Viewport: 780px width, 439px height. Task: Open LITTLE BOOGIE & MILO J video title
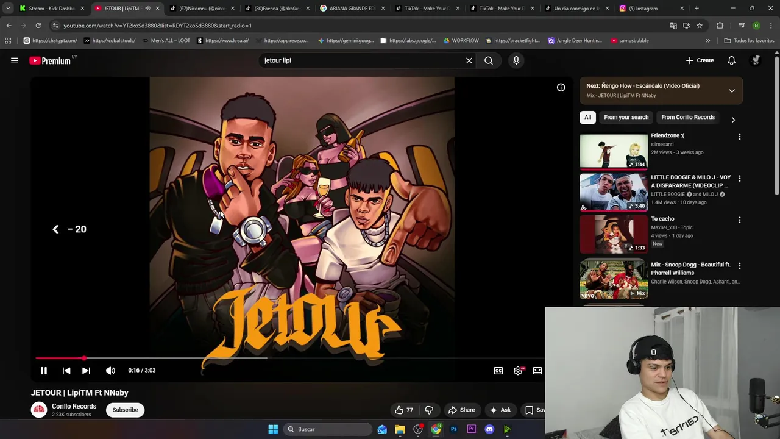[690, 181]
